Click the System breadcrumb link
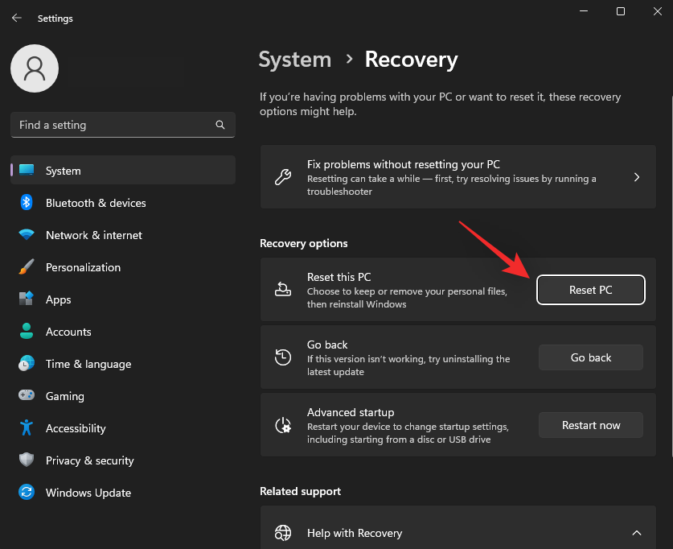The width and height of the screenshot is (673, 549). pos(294,59)
